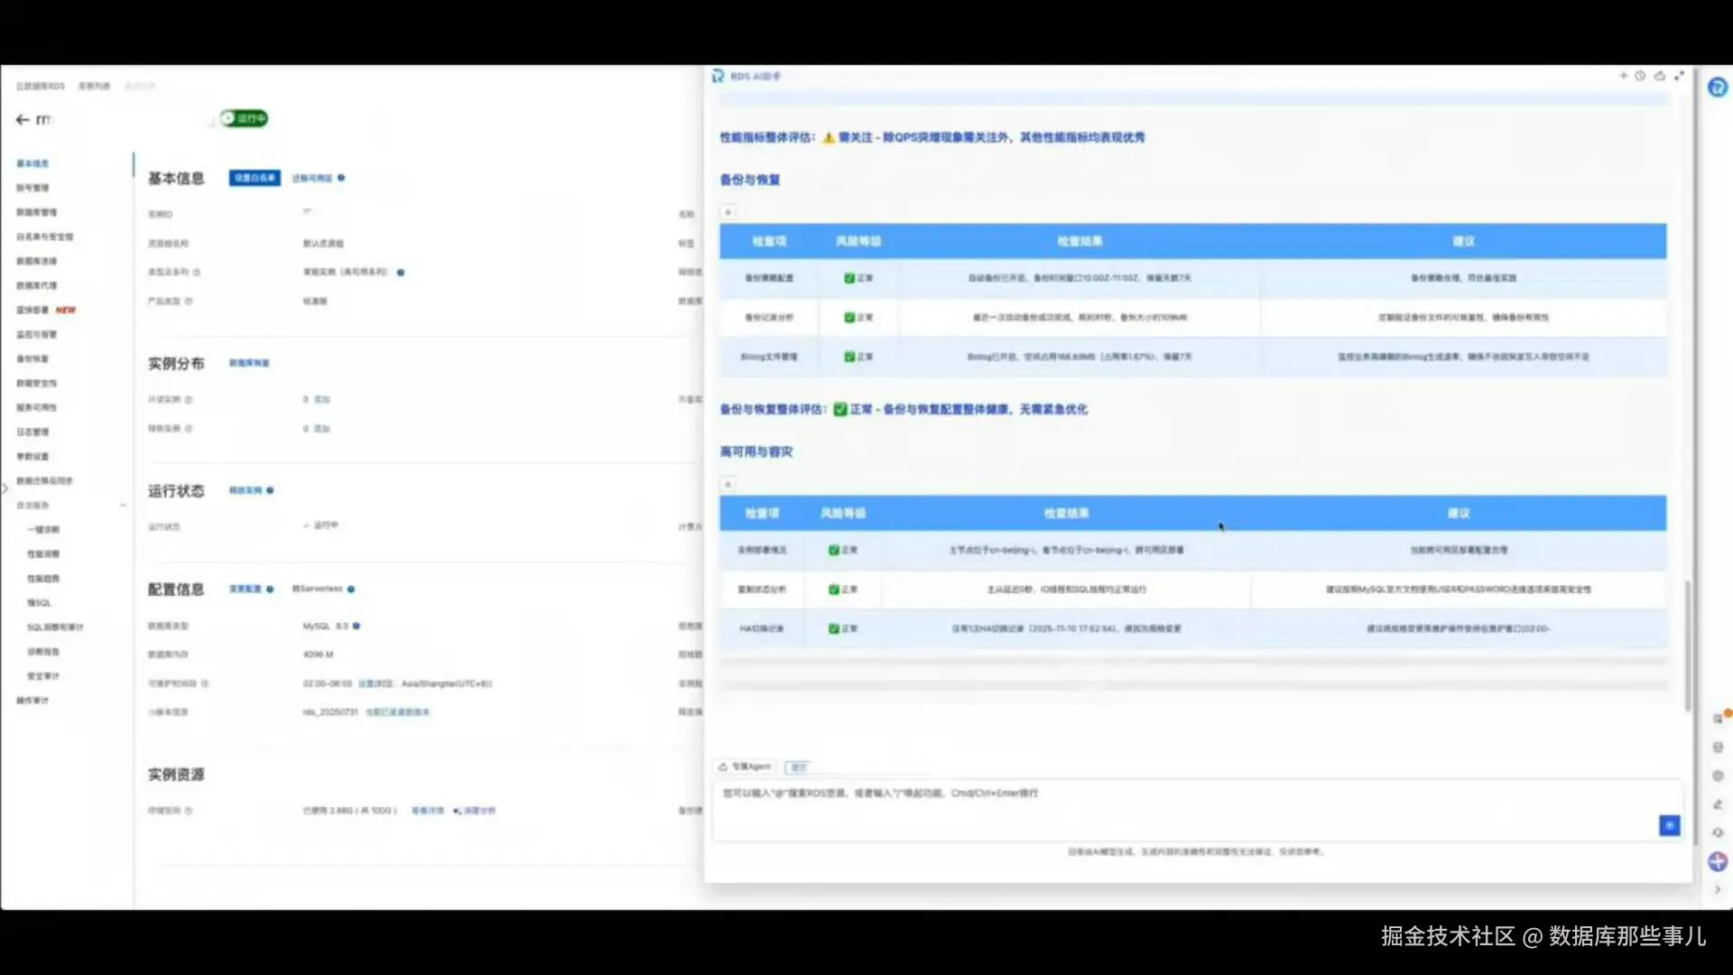
Task: Click the 迁移可用区 link
Action: click(312, 178)
